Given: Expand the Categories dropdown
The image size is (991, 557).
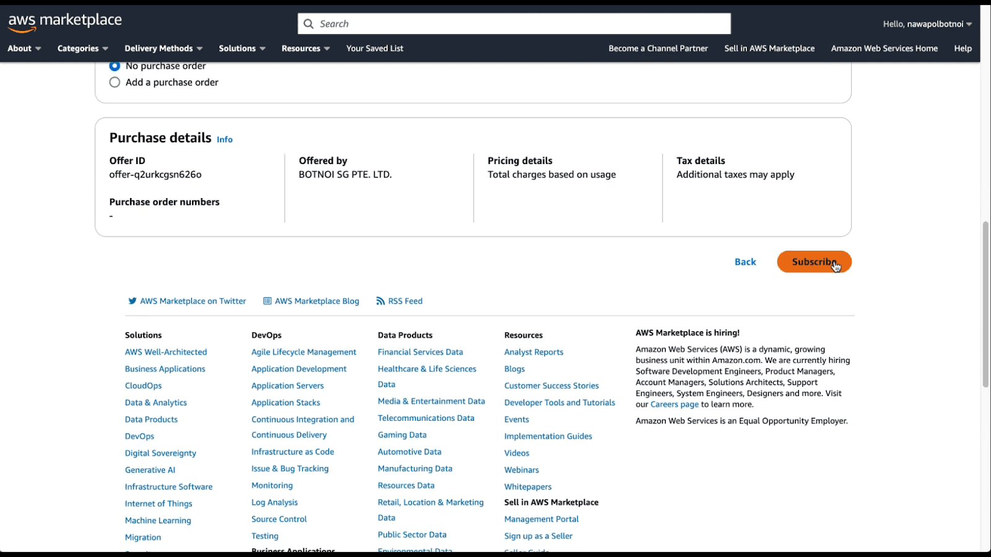Looking at the screenshot, I should tap(83, 48).
